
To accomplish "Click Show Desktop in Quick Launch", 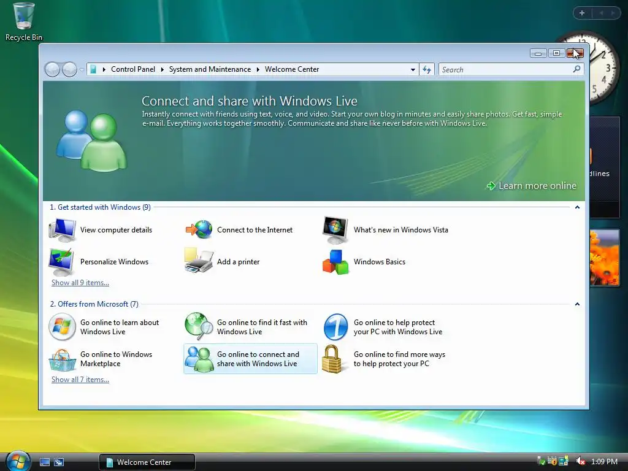I will (45, 462).
